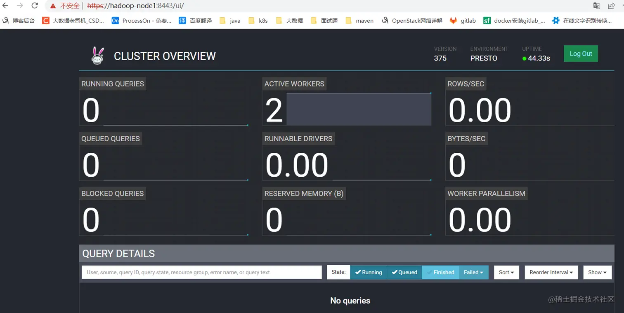The width and height of the screenshot is (624, 313).
Task: Open the java bookmark folder
Action: click(x=230, y=20)
